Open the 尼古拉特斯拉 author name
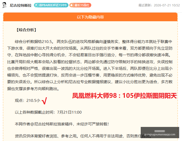 click(x=21, y=5)
